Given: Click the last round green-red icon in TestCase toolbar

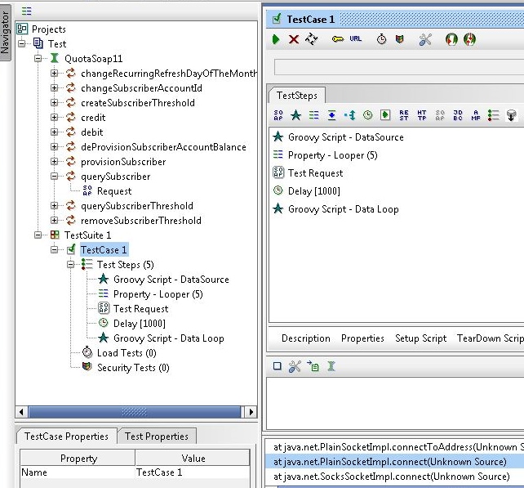Looking at the screenshot, I should click(x=469, y=39).
